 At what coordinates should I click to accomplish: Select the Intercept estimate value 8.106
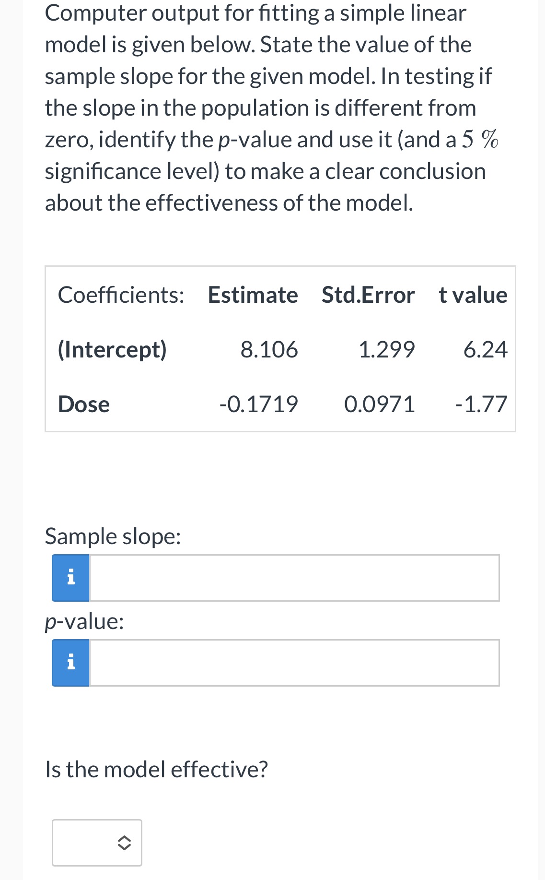(269, 349)
